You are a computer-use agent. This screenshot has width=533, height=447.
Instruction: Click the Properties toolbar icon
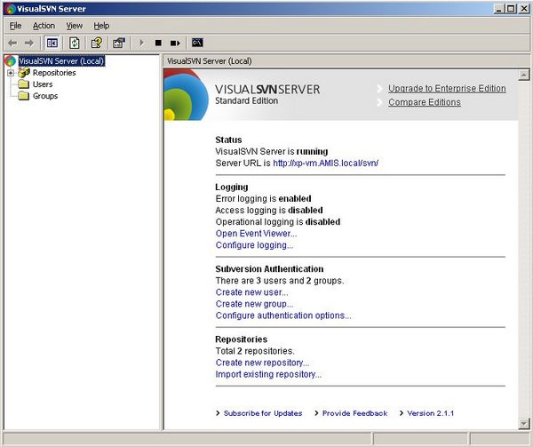118,43
